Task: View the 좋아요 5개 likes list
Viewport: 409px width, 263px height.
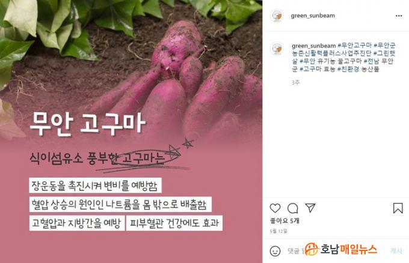Action: (x=284, y=221)
